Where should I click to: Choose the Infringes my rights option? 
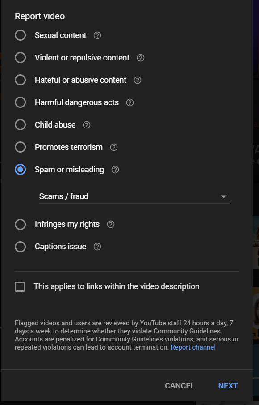pos(21,224)
